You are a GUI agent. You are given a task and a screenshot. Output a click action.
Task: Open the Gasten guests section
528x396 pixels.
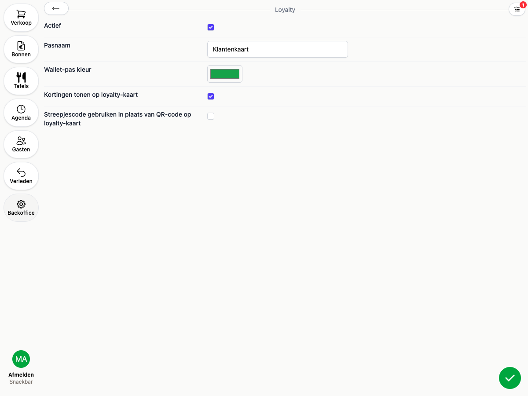click(21, 144)
